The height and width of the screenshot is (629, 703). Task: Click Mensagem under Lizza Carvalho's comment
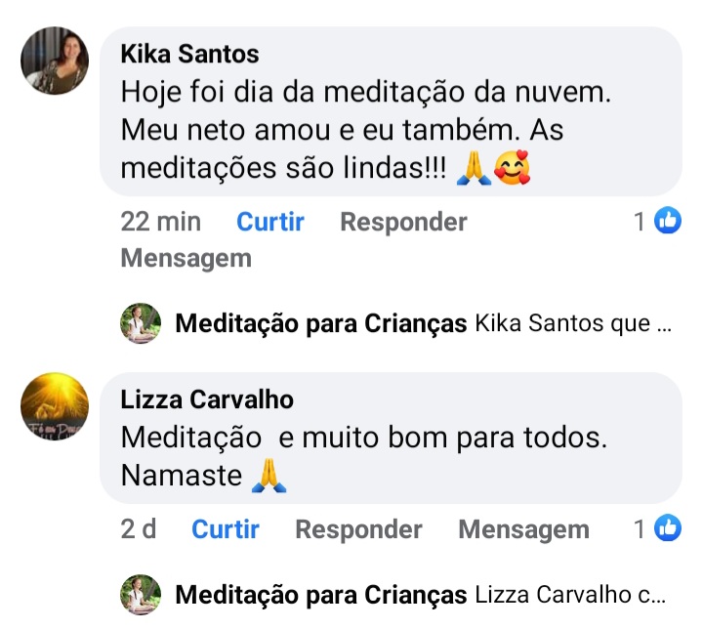(523, 529)
